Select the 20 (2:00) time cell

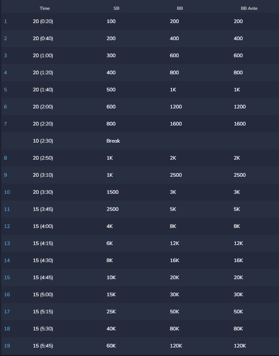click(43, 107)
